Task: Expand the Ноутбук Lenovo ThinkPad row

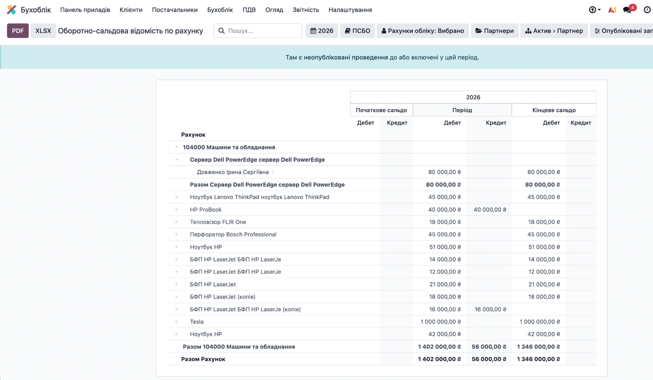Action: point(177,197)
